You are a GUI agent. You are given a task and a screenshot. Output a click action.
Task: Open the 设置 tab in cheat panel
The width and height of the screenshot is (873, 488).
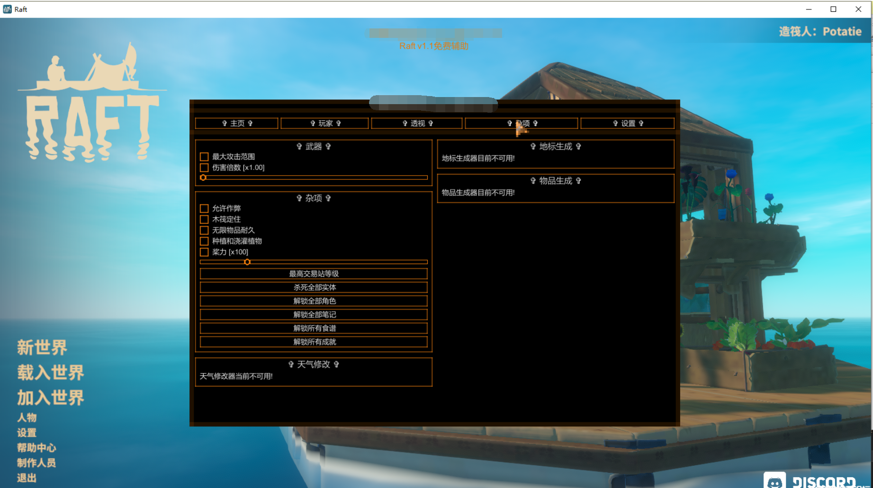(x=627, y=124)
